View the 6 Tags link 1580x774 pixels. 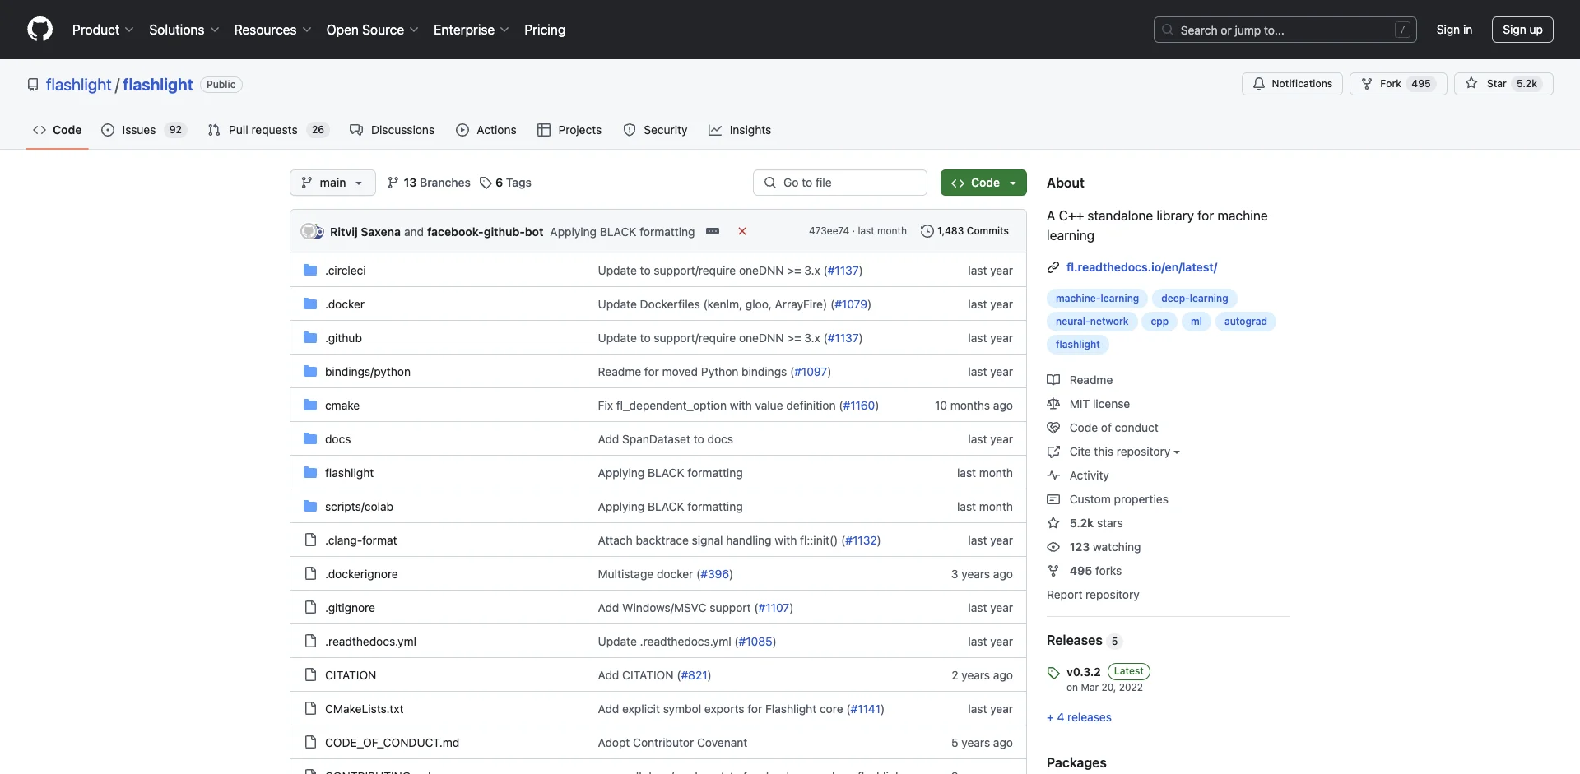click(x=505, y=183)
